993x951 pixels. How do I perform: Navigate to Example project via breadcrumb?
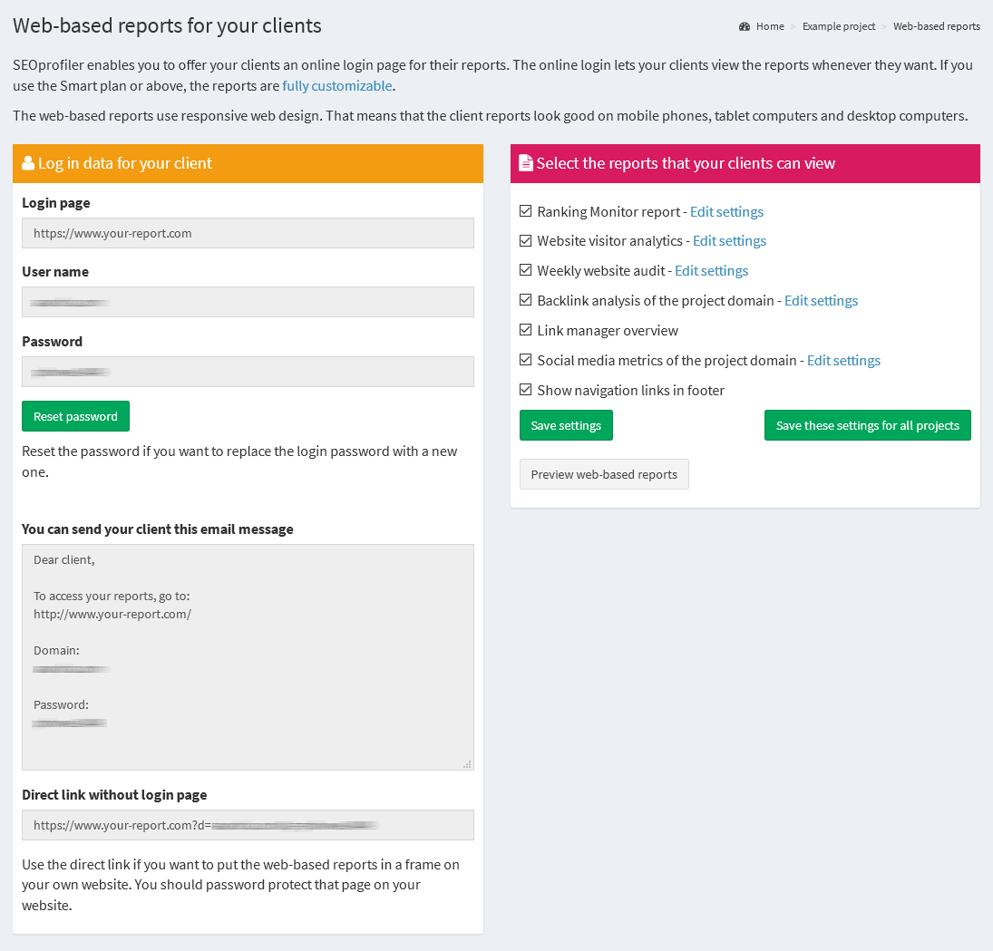838,26
